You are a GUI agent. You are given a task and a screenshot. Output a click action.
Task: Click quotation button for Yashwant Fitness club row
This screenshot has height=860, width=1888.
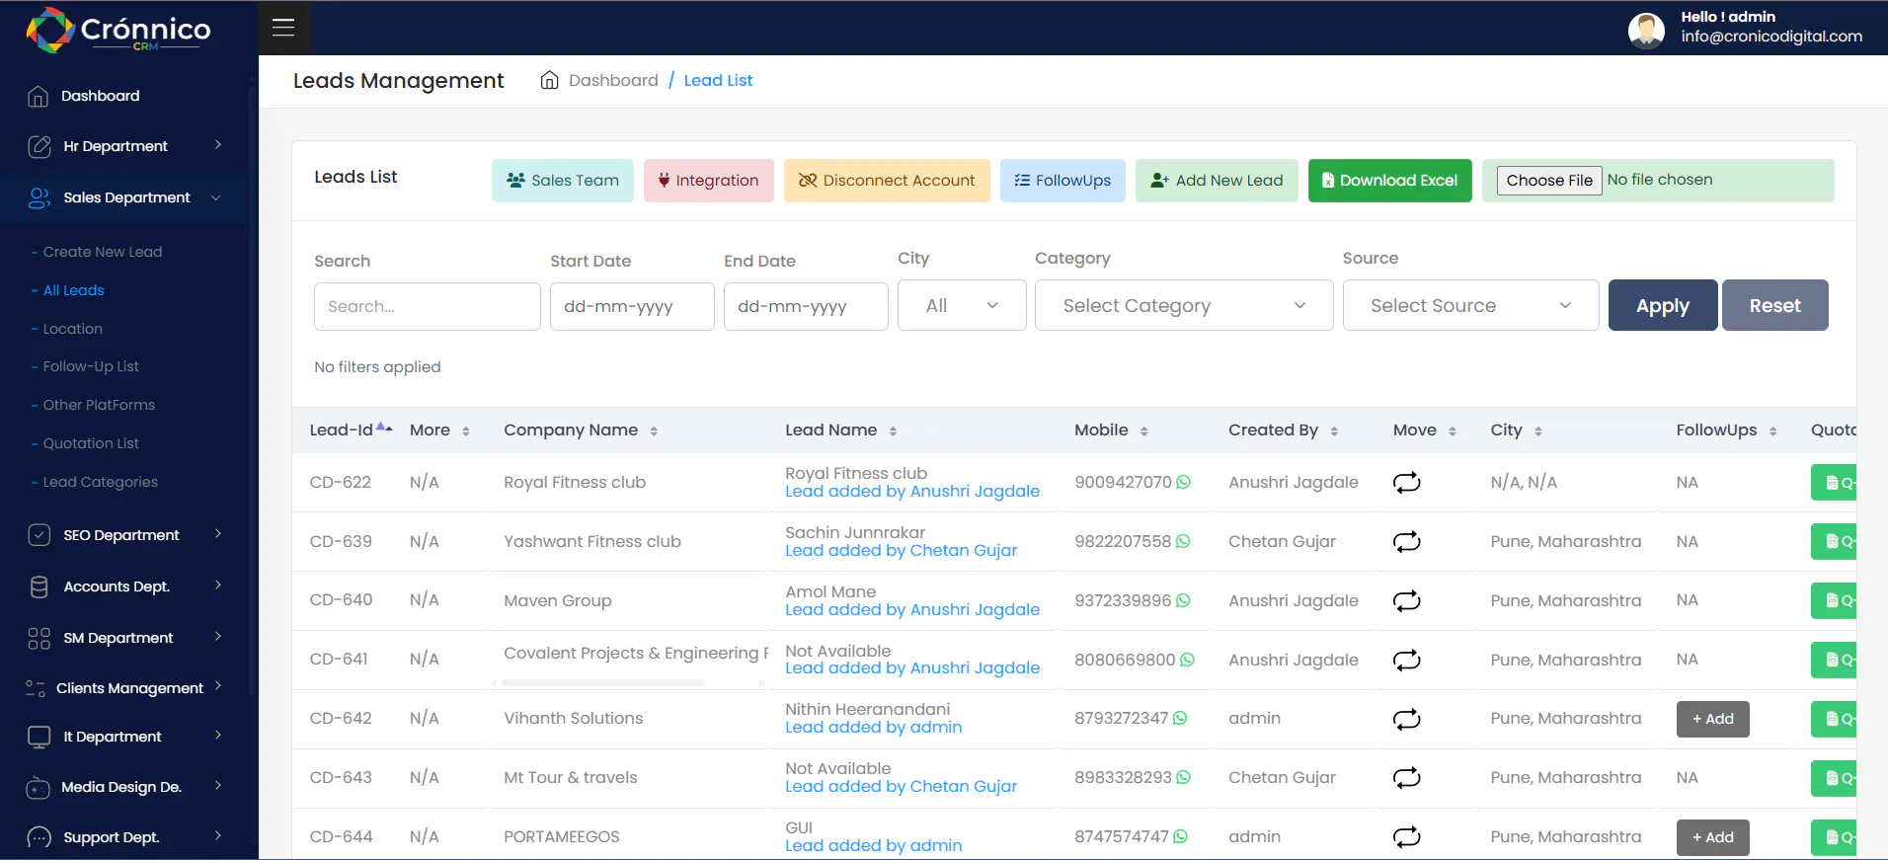[x=1834, y=541]
